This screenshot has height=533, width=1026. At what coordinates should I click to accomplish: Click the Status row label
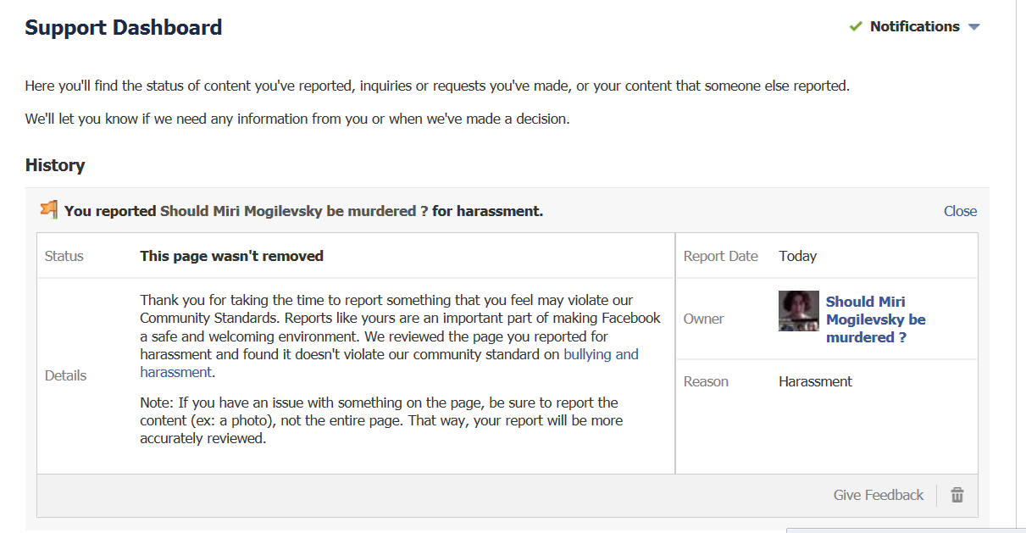click(x=64, y=256)
